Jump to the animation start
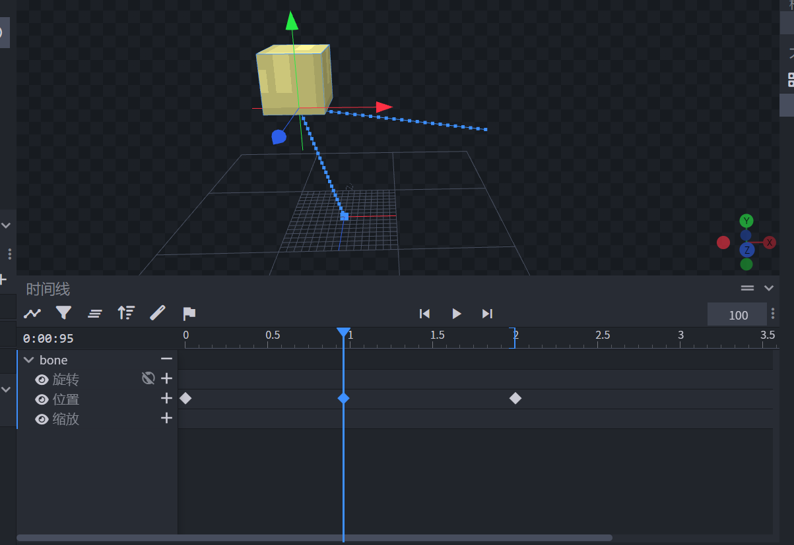 pyautogui.click(x=425, y=314)
